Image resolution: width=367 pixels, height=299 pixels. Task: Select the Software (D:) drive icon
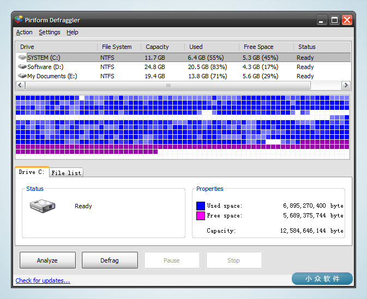pyautogui.click(x=22, y=67)
